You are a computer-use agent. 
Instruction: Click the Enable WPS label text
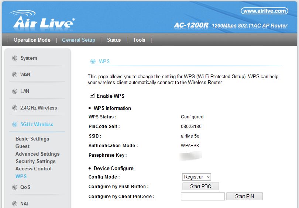pyautogui.click(x=110, y=96)
